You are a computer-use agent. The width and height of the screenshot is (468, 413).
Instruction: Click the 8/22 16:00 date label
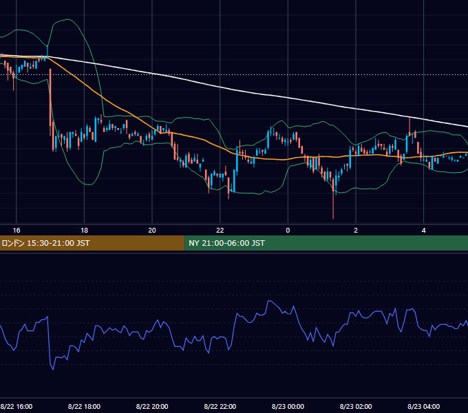tap(17, 406)
